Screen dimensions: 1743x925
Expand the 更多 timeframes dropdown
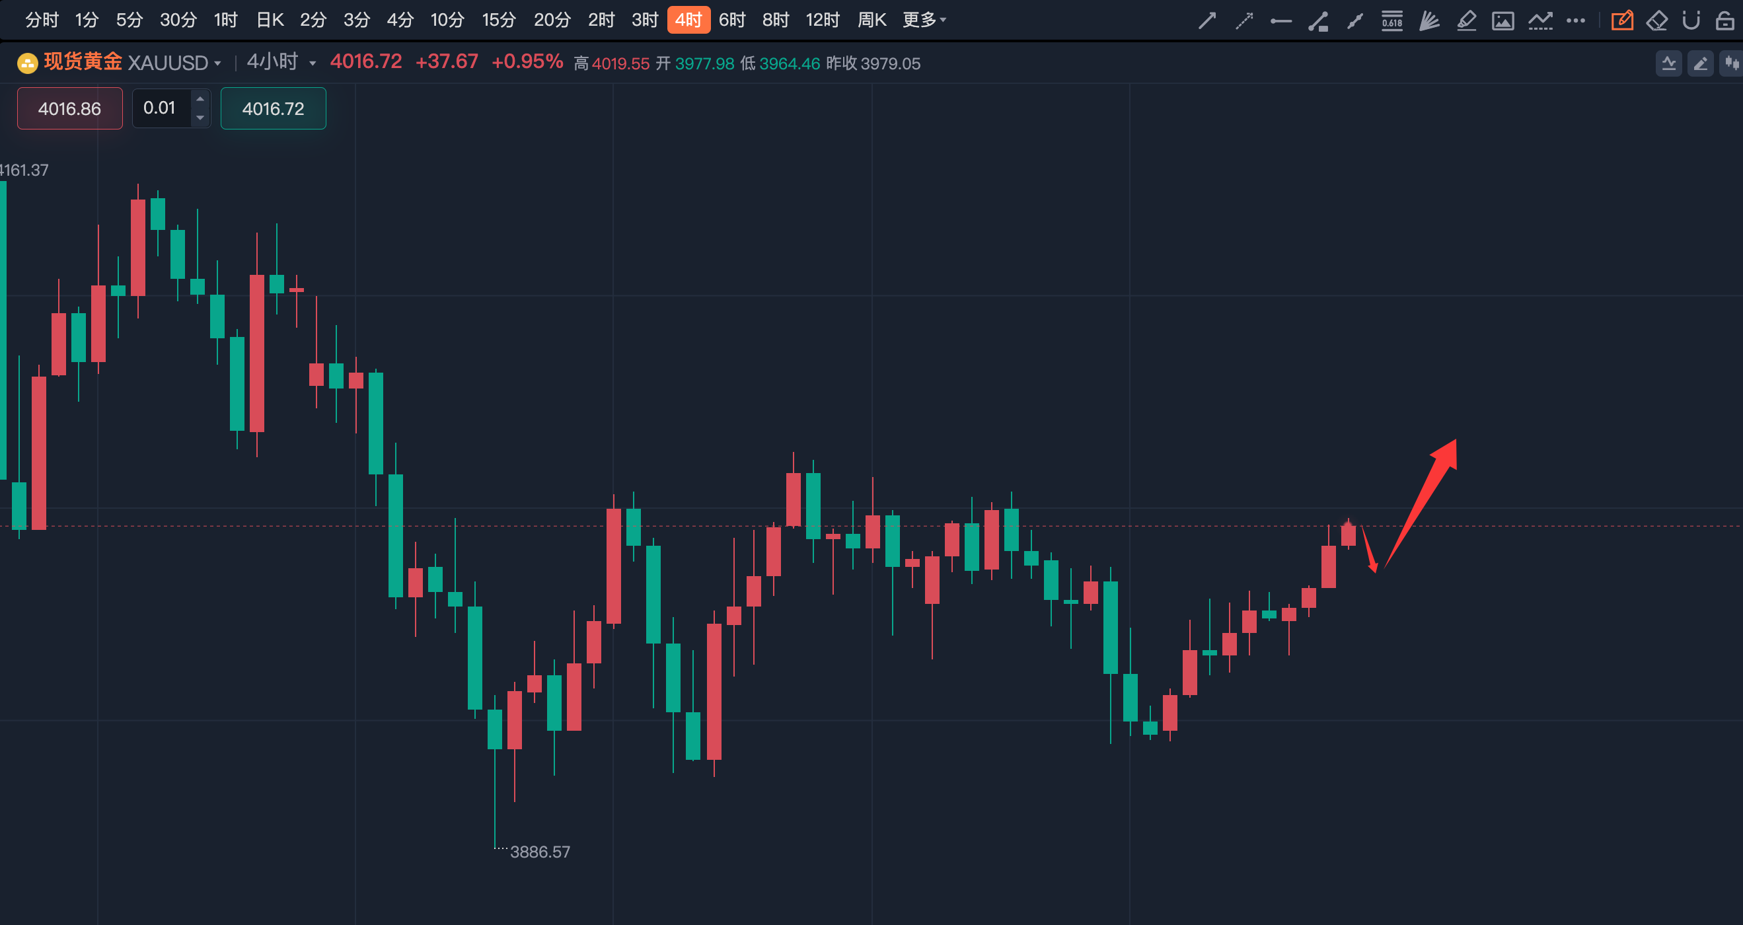924,20
